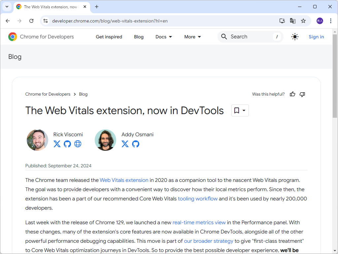Open the Get inspired menu item
This screenshot has width=338, height=254.
(x=109, y=37)
